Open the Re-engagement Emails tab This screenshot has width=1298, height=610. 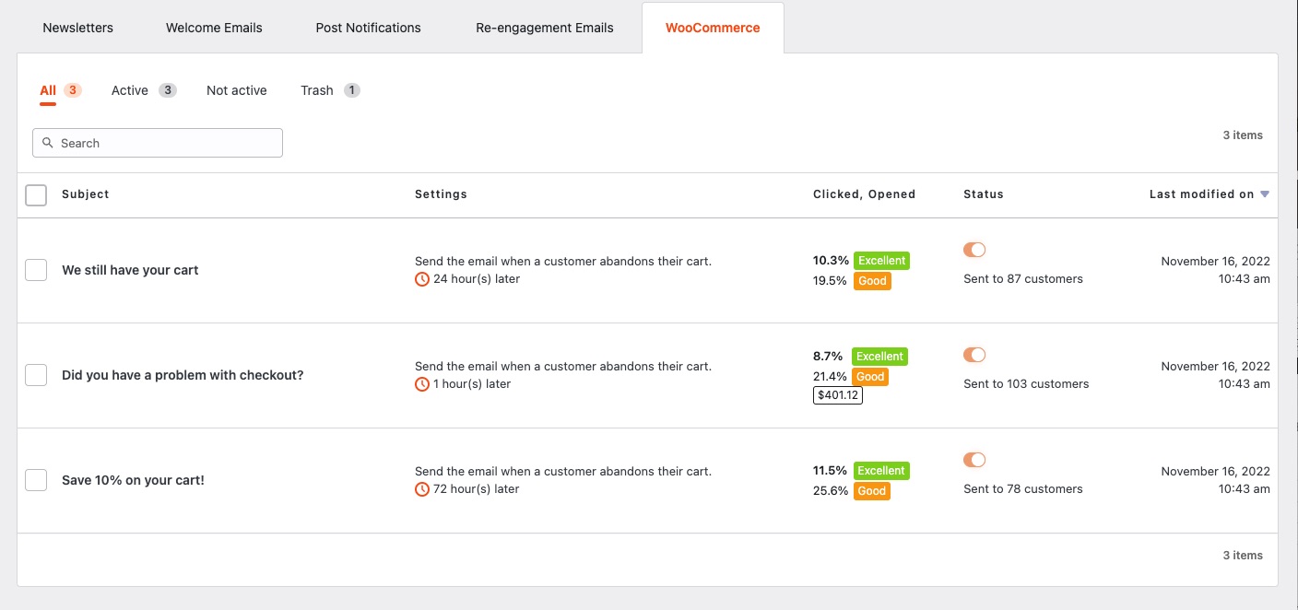pos(545,28)
